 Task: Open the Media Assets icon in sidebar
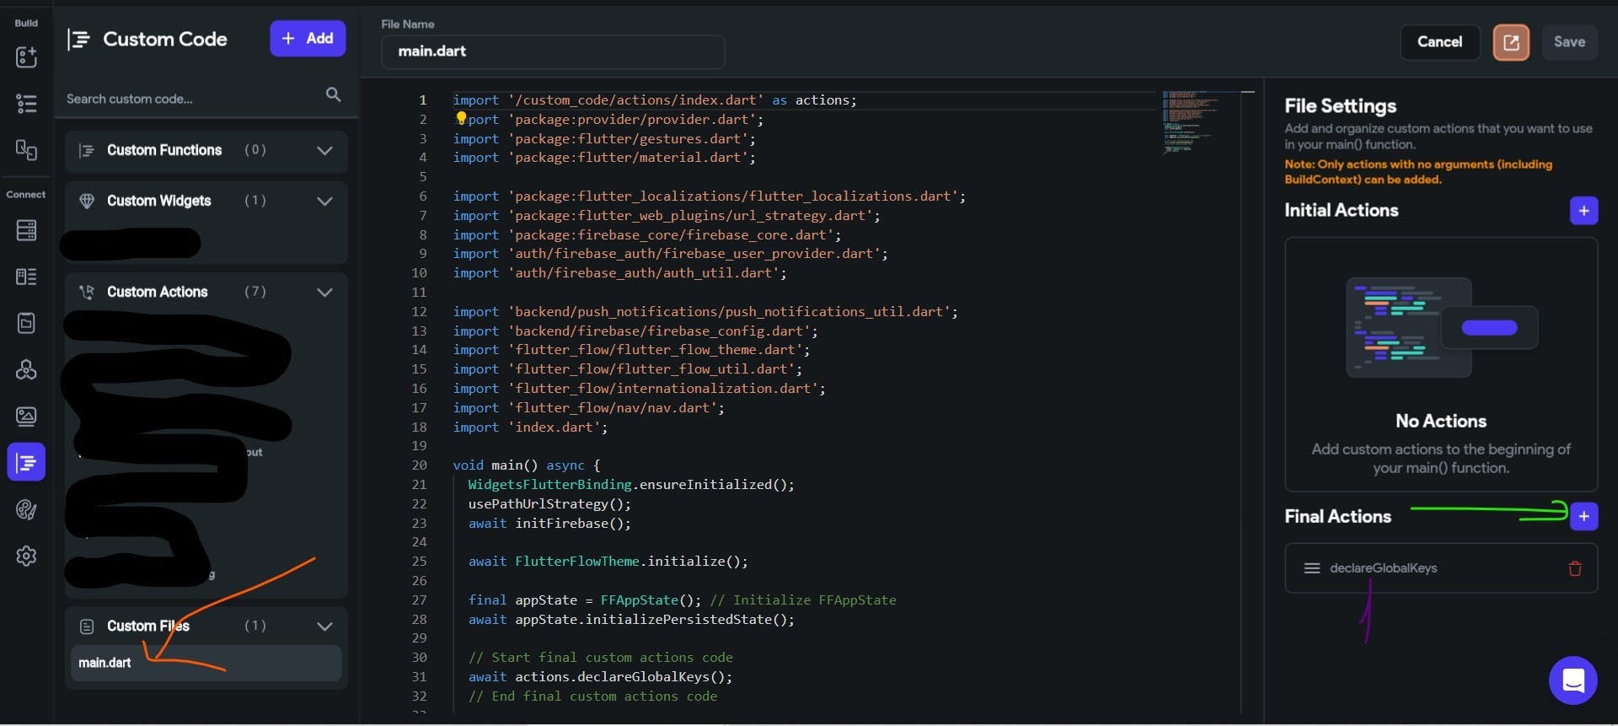coord(26,416)
